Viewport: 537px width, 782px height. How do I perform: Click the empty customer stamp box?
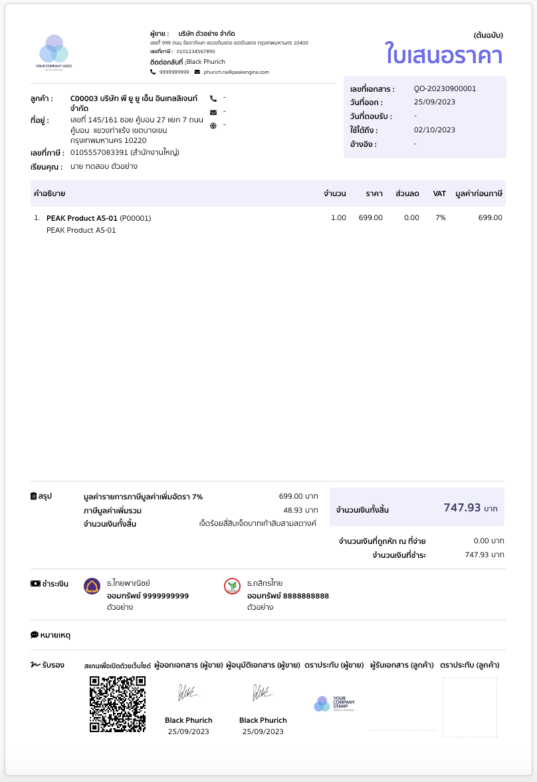point(469,708)
